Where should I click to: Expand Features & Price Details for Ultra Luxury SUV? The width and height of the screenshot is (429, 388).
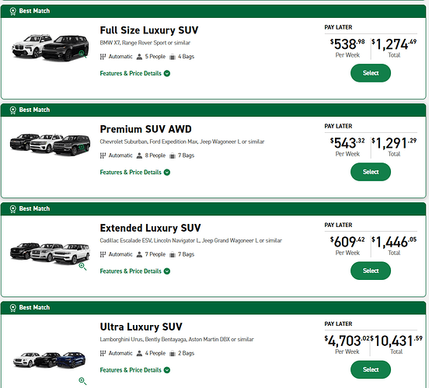(135, 370)
